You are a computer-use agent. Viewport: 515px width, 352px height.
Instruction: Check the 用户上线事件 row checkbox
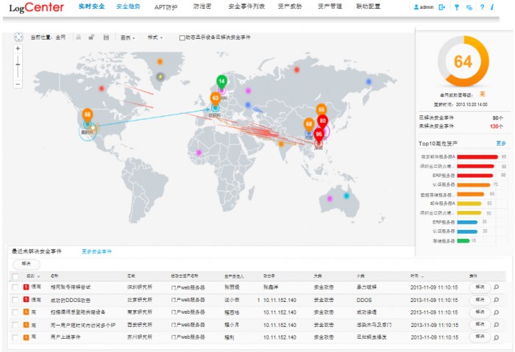[x=15, y=337]
